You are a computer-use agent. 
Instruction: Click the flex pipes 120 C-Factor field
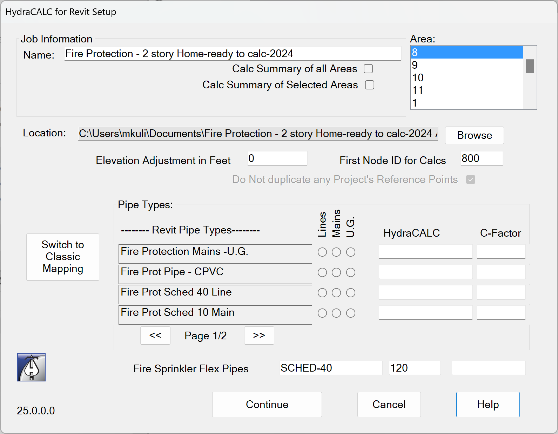(415, 368)
